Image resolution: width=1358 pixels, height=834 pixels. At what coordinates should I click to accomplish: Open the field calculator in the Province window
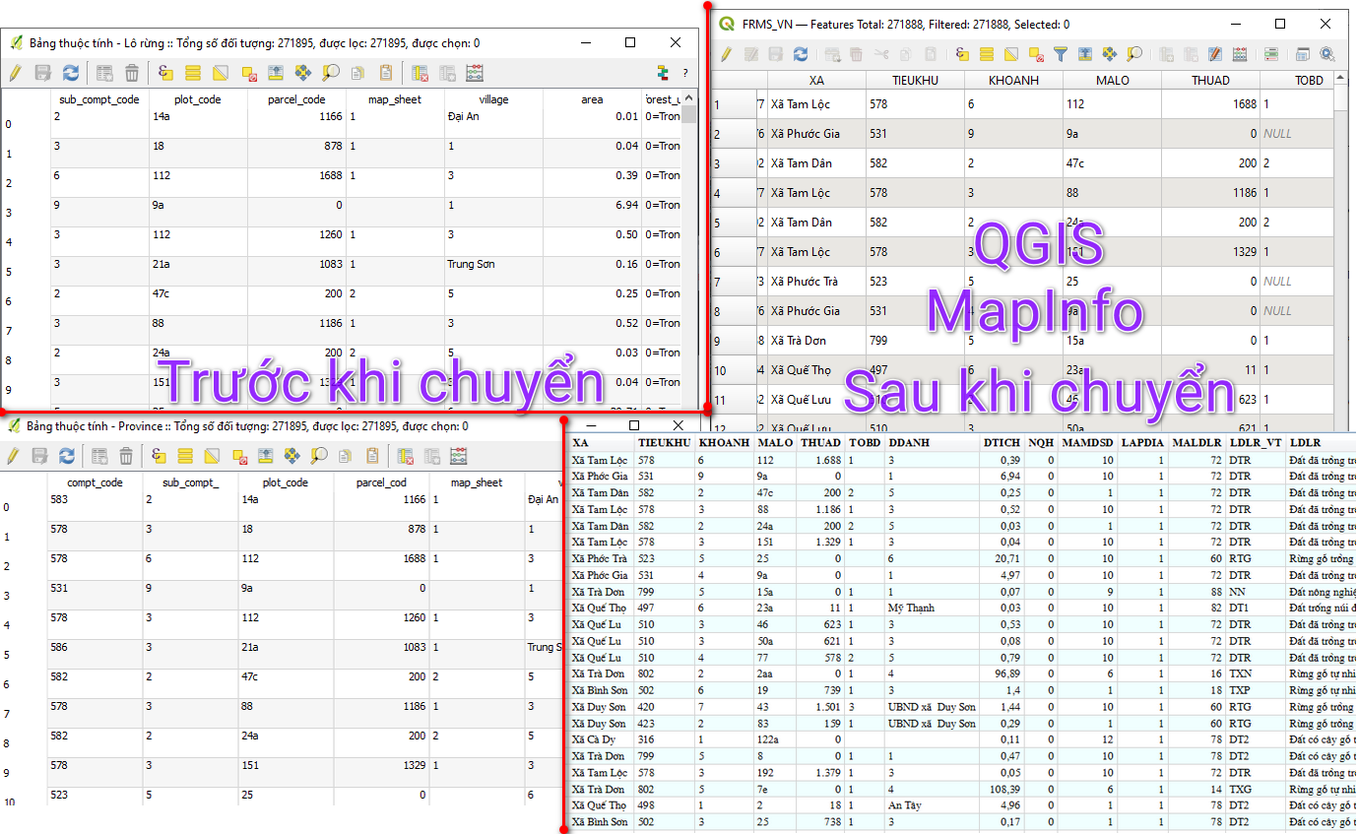tap(458, 455)
